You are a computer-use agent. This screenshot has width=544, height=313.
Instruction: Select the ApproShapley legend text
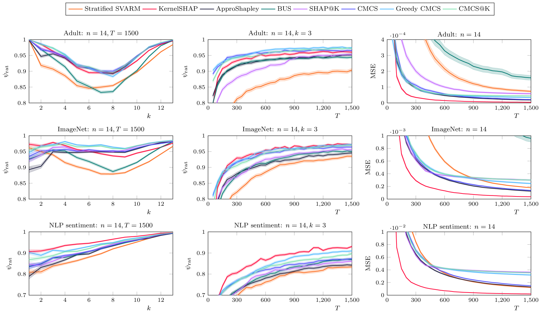click(x=237, y=9)
